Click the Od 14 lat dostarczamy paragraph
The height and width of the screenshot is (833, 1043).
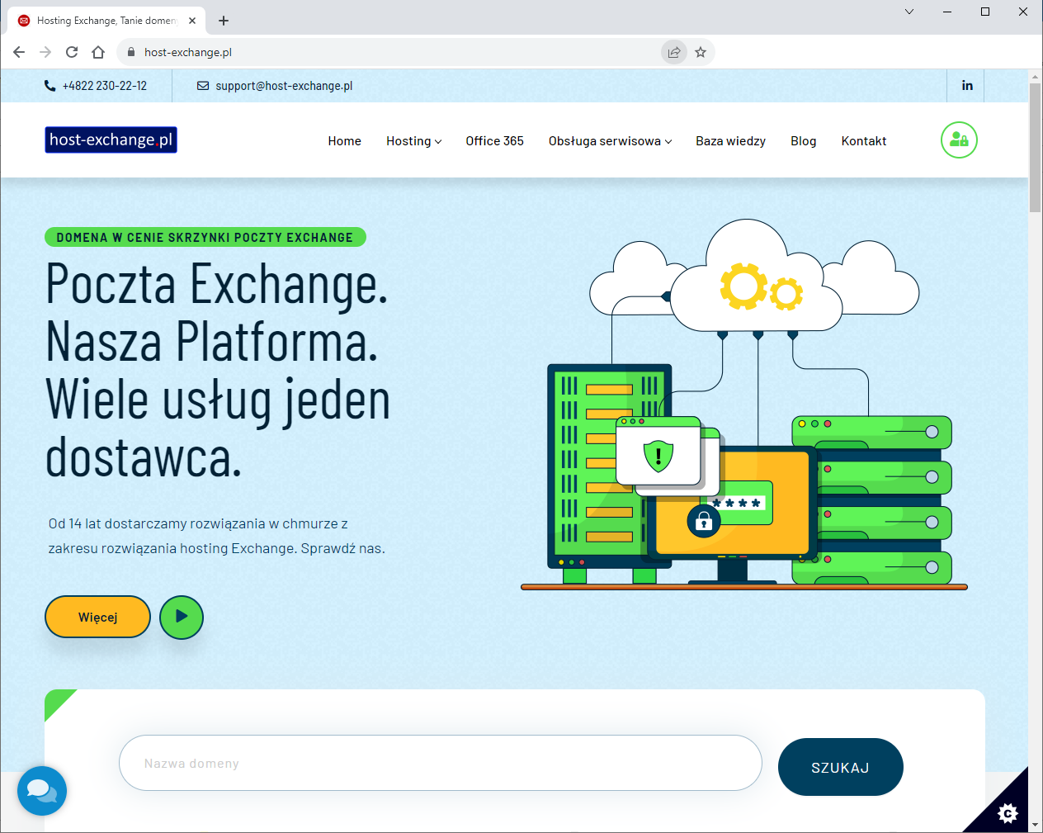point(216,536)
